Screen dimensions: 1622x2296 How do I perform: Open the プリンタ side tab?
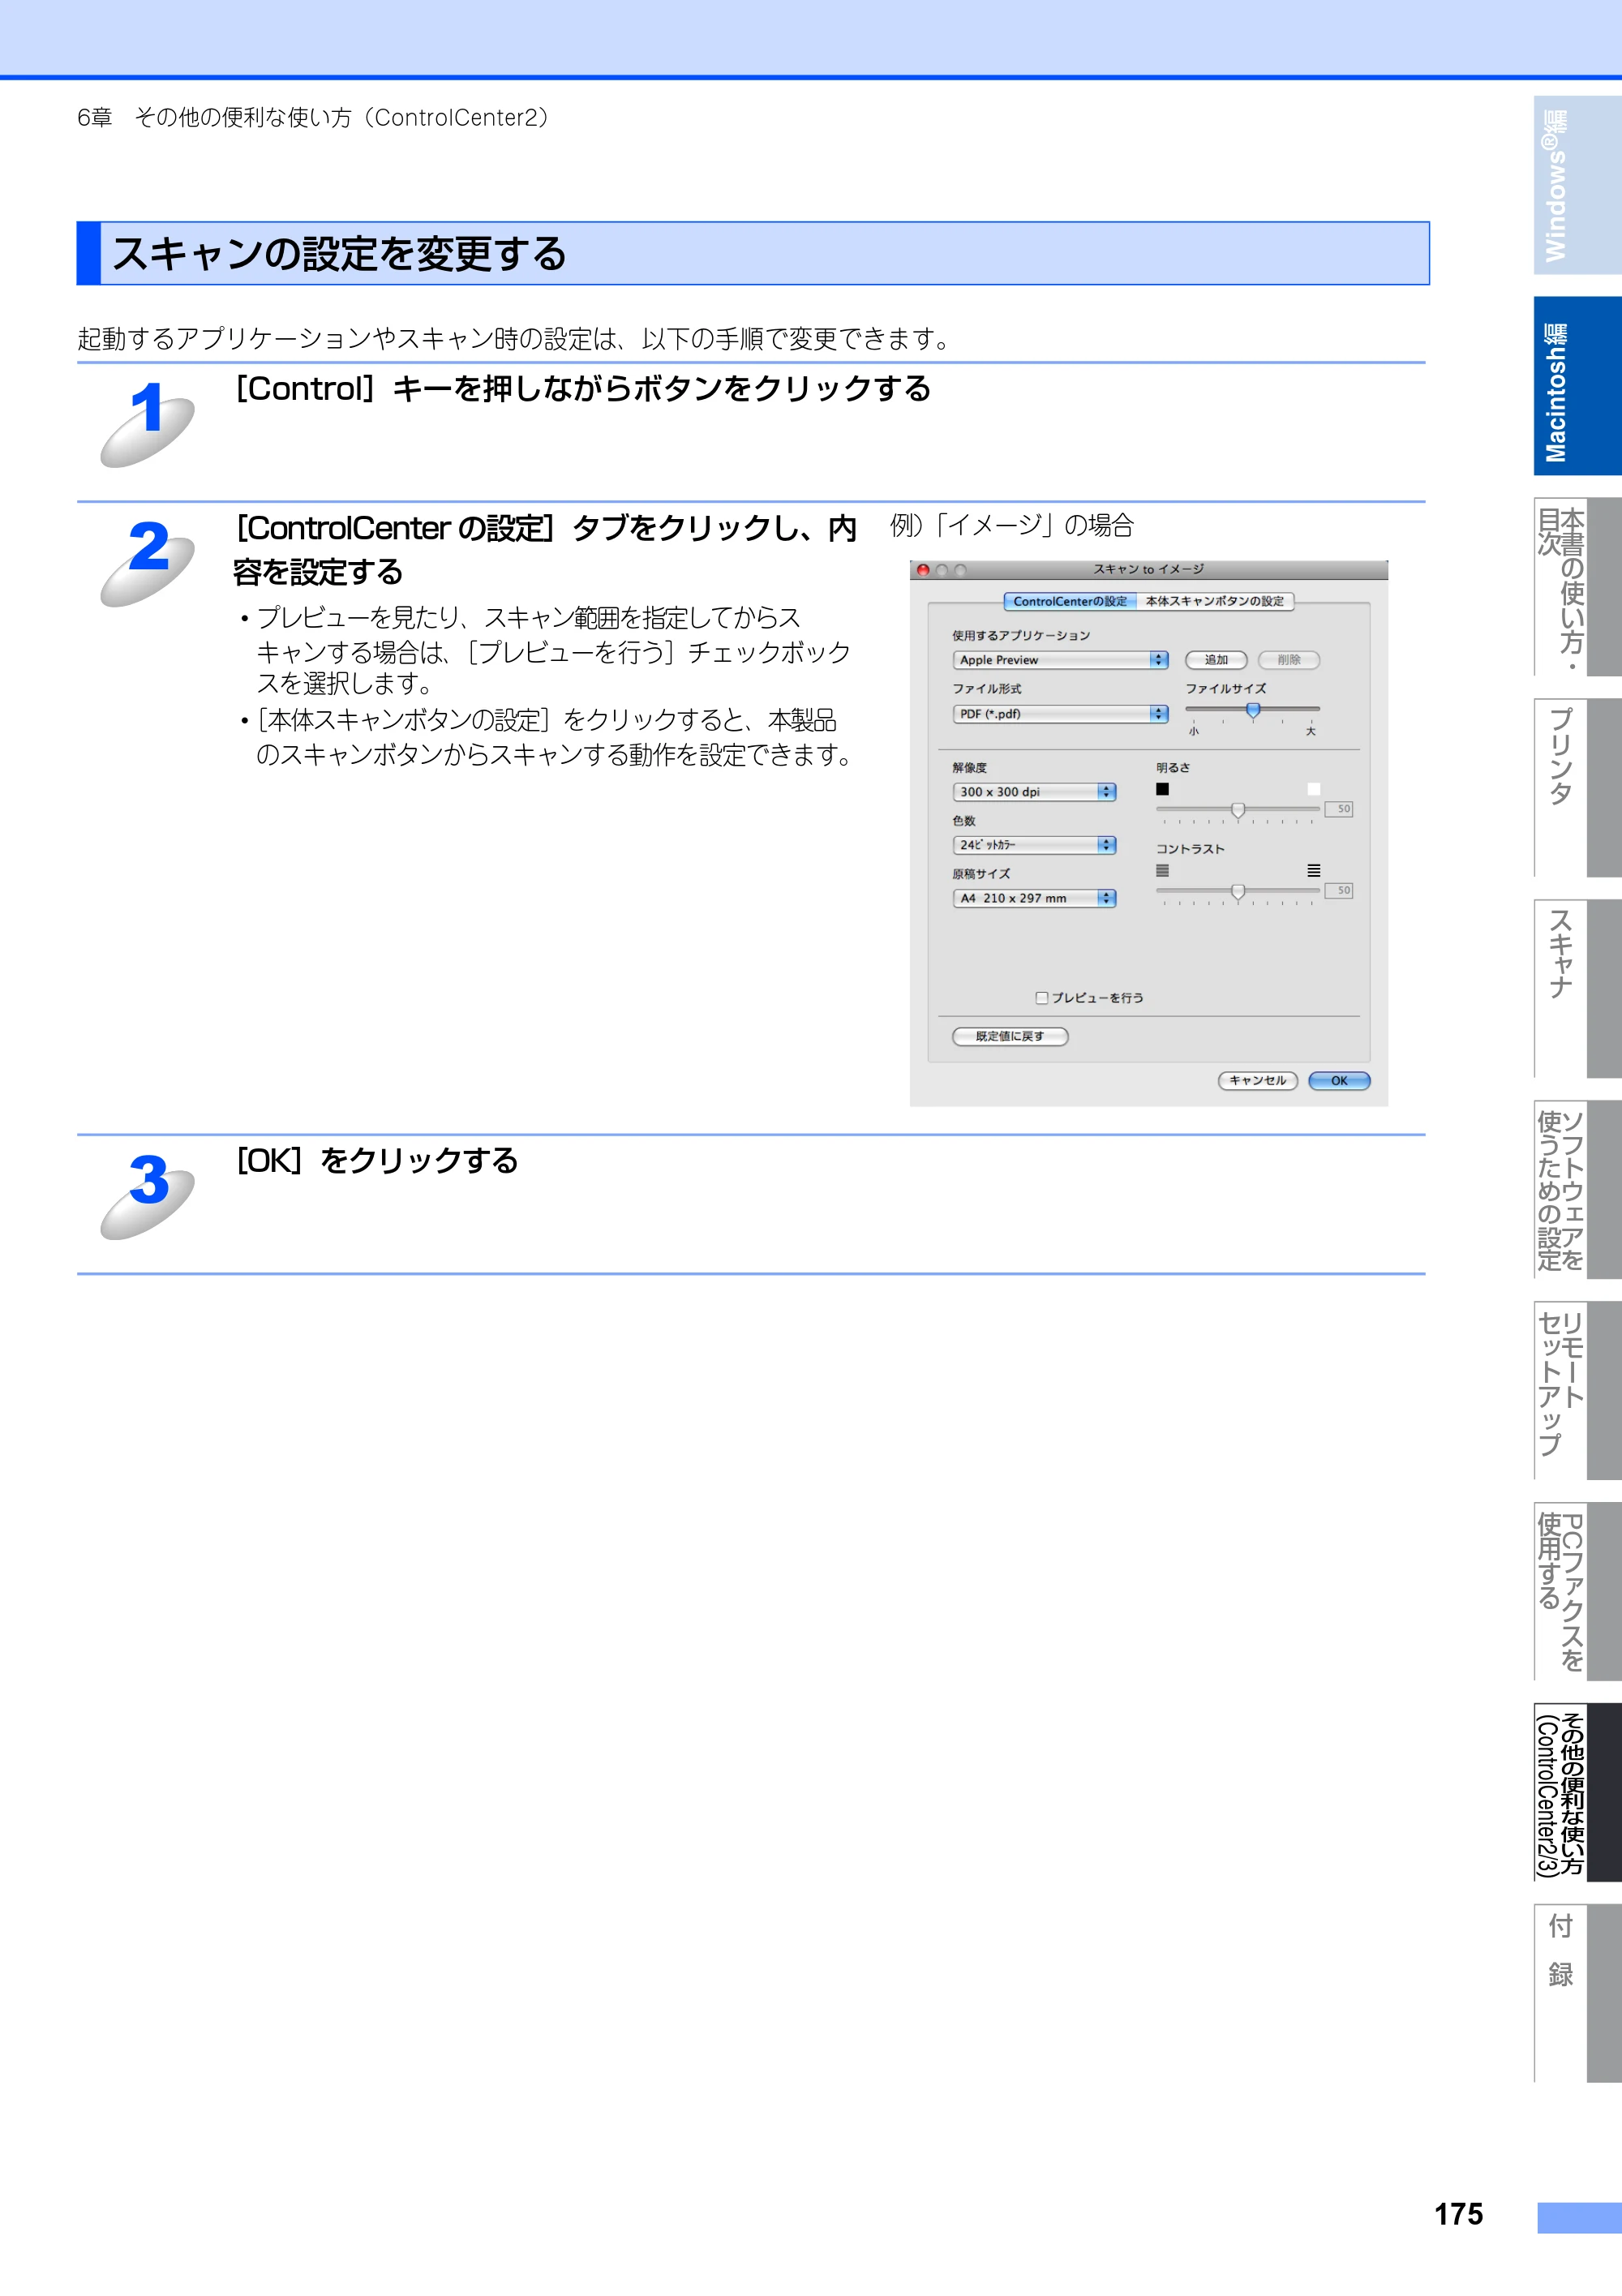point(1577,788)
